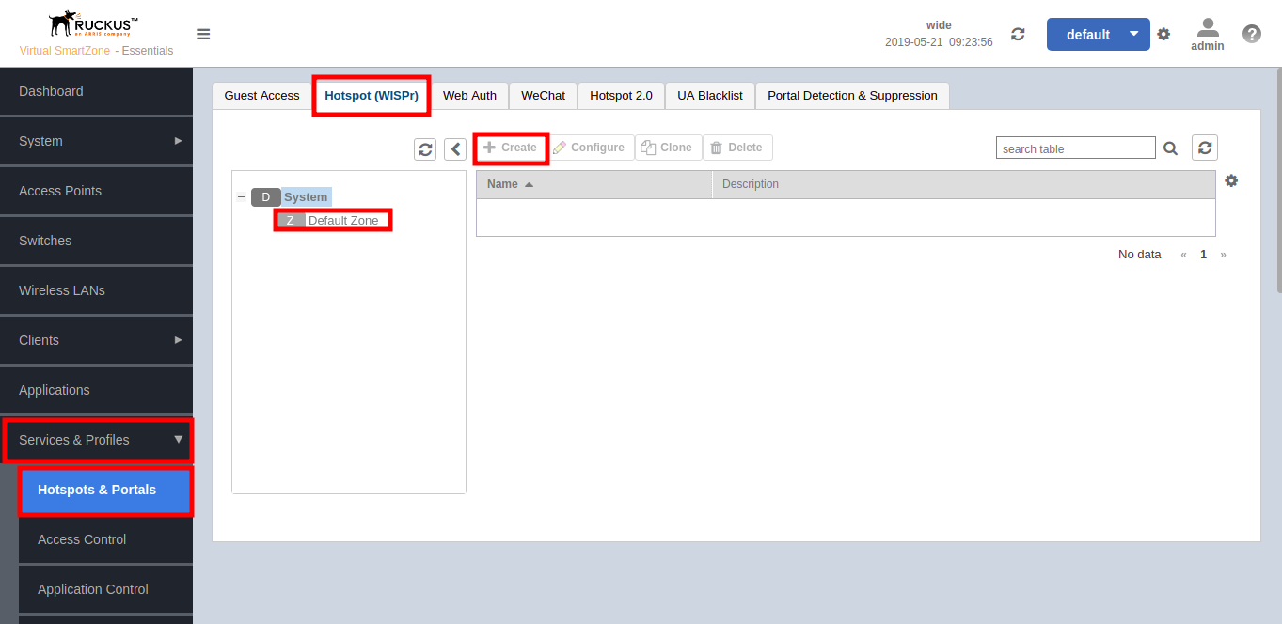Collapse tree panel with left chevron
Image resolution: width=1282 pixels, height=624 pixels.
tap(455, 148)
